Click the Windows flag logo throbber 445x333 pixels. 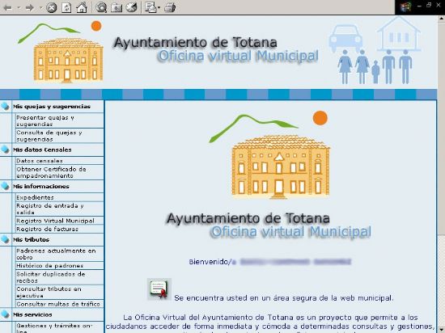(405, 7)
